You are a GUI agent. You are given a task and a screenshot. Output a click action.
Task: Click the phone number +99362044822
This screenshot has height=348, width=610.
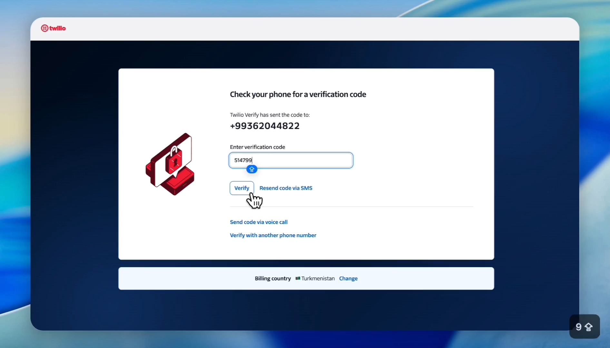click(265, 126)
